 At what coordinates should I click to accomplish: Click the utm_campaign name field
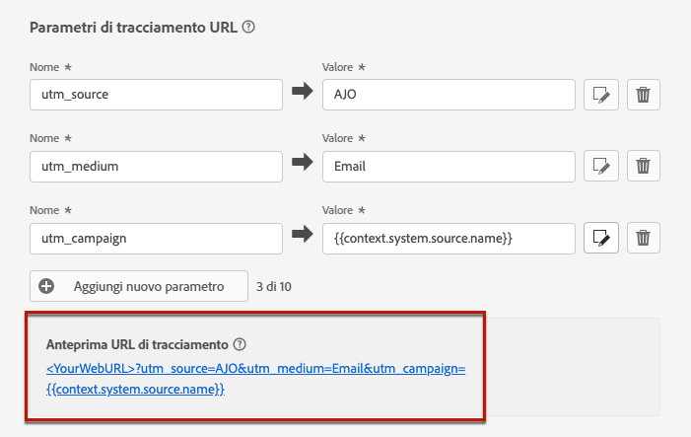(x=156, y=238)
